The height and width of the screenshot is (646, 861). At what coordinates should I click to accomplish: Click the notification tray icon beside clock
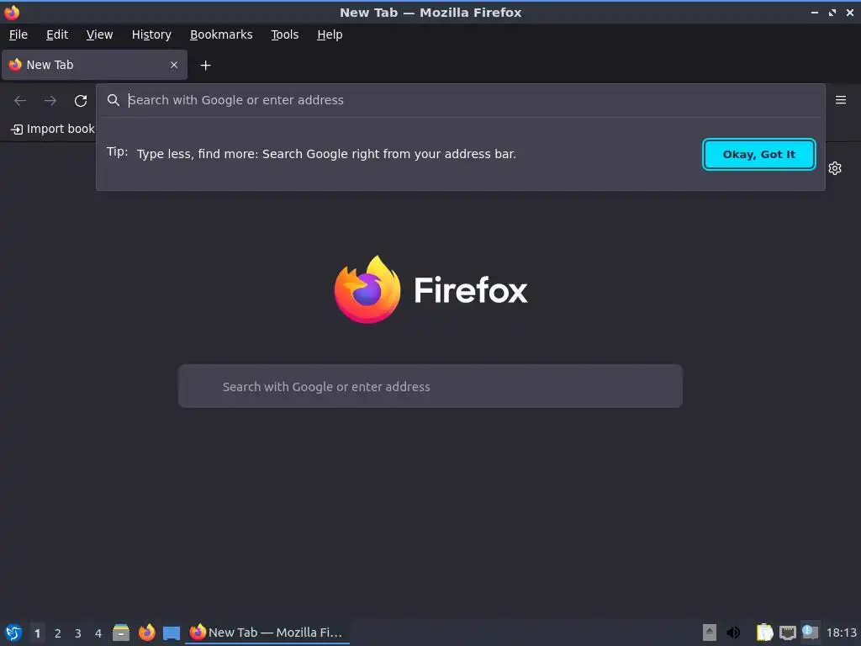point(811,633)
